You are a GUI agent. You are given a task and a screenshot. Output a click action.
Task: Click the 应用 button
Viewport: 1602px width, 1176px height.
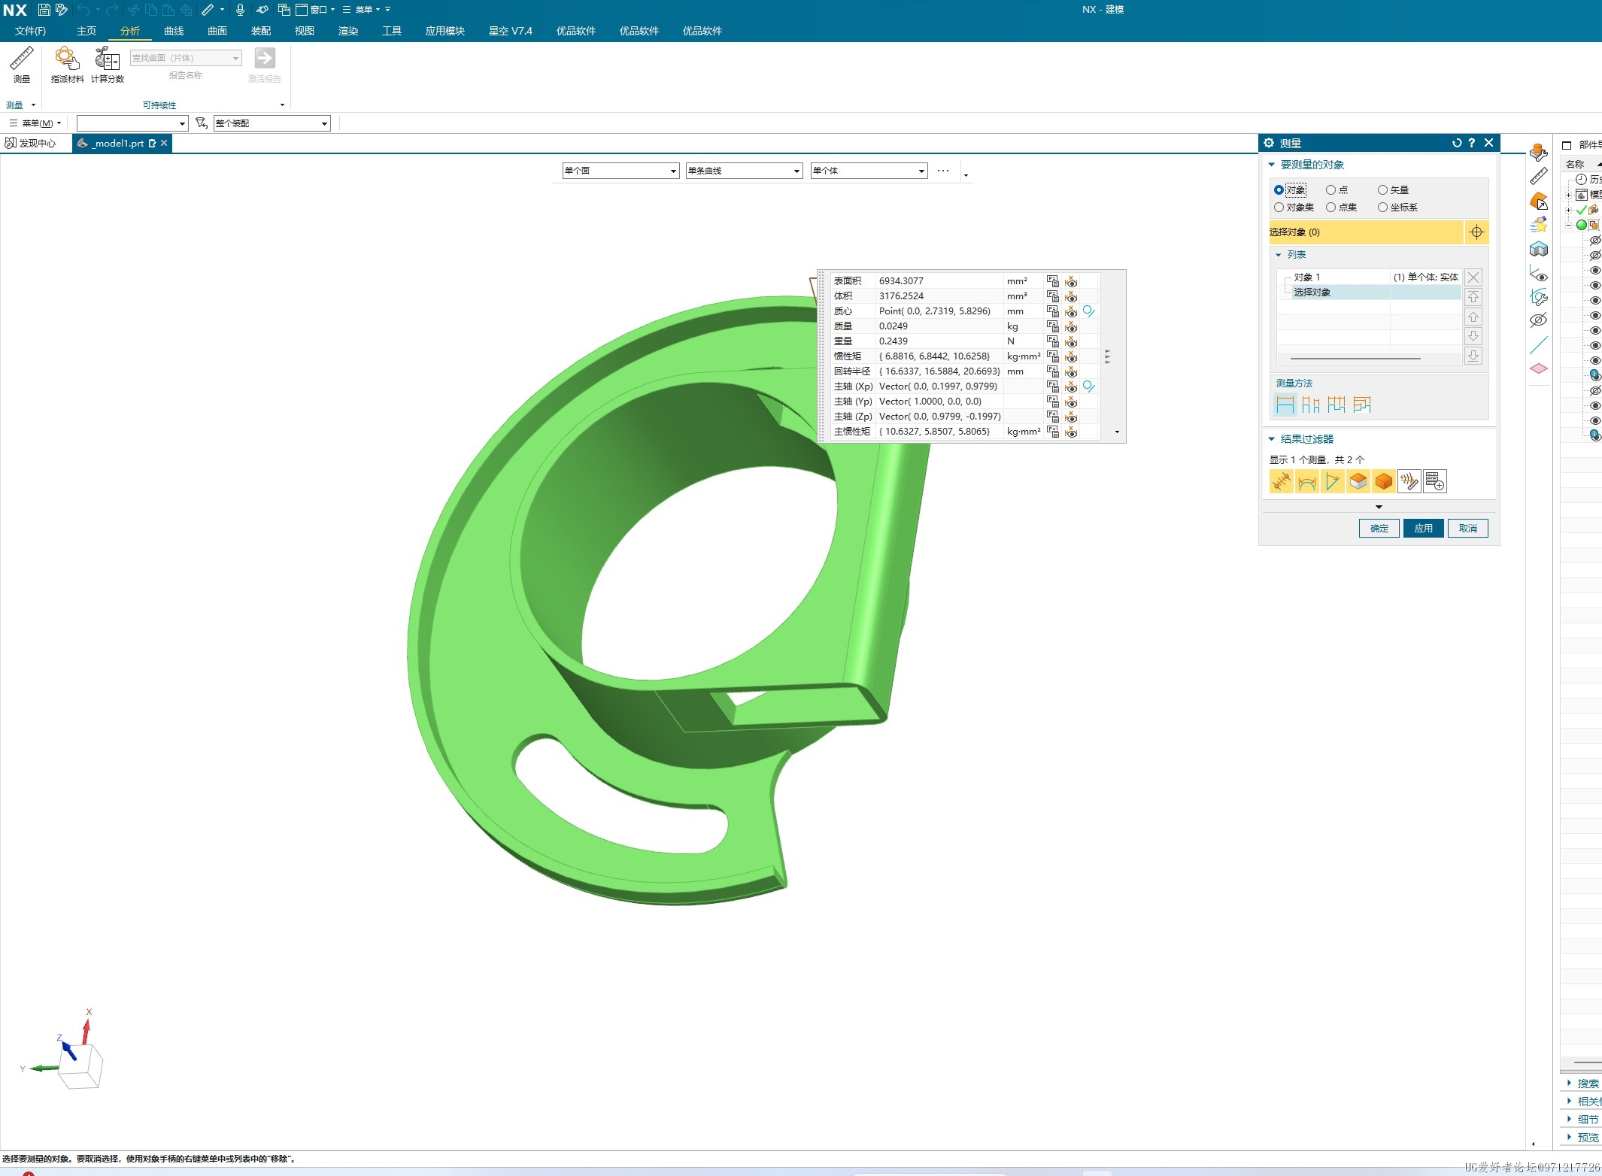pyautogui.click(x=1423, y=529)
